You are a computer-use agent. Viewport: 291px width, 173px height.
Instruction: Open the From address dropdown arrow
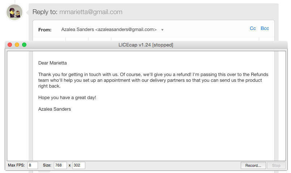pyautogui.click(x=162, y=30)
